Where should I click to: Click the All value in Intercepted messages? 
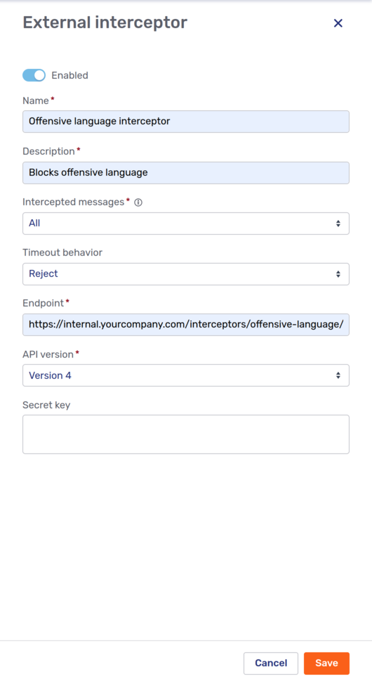34,223
